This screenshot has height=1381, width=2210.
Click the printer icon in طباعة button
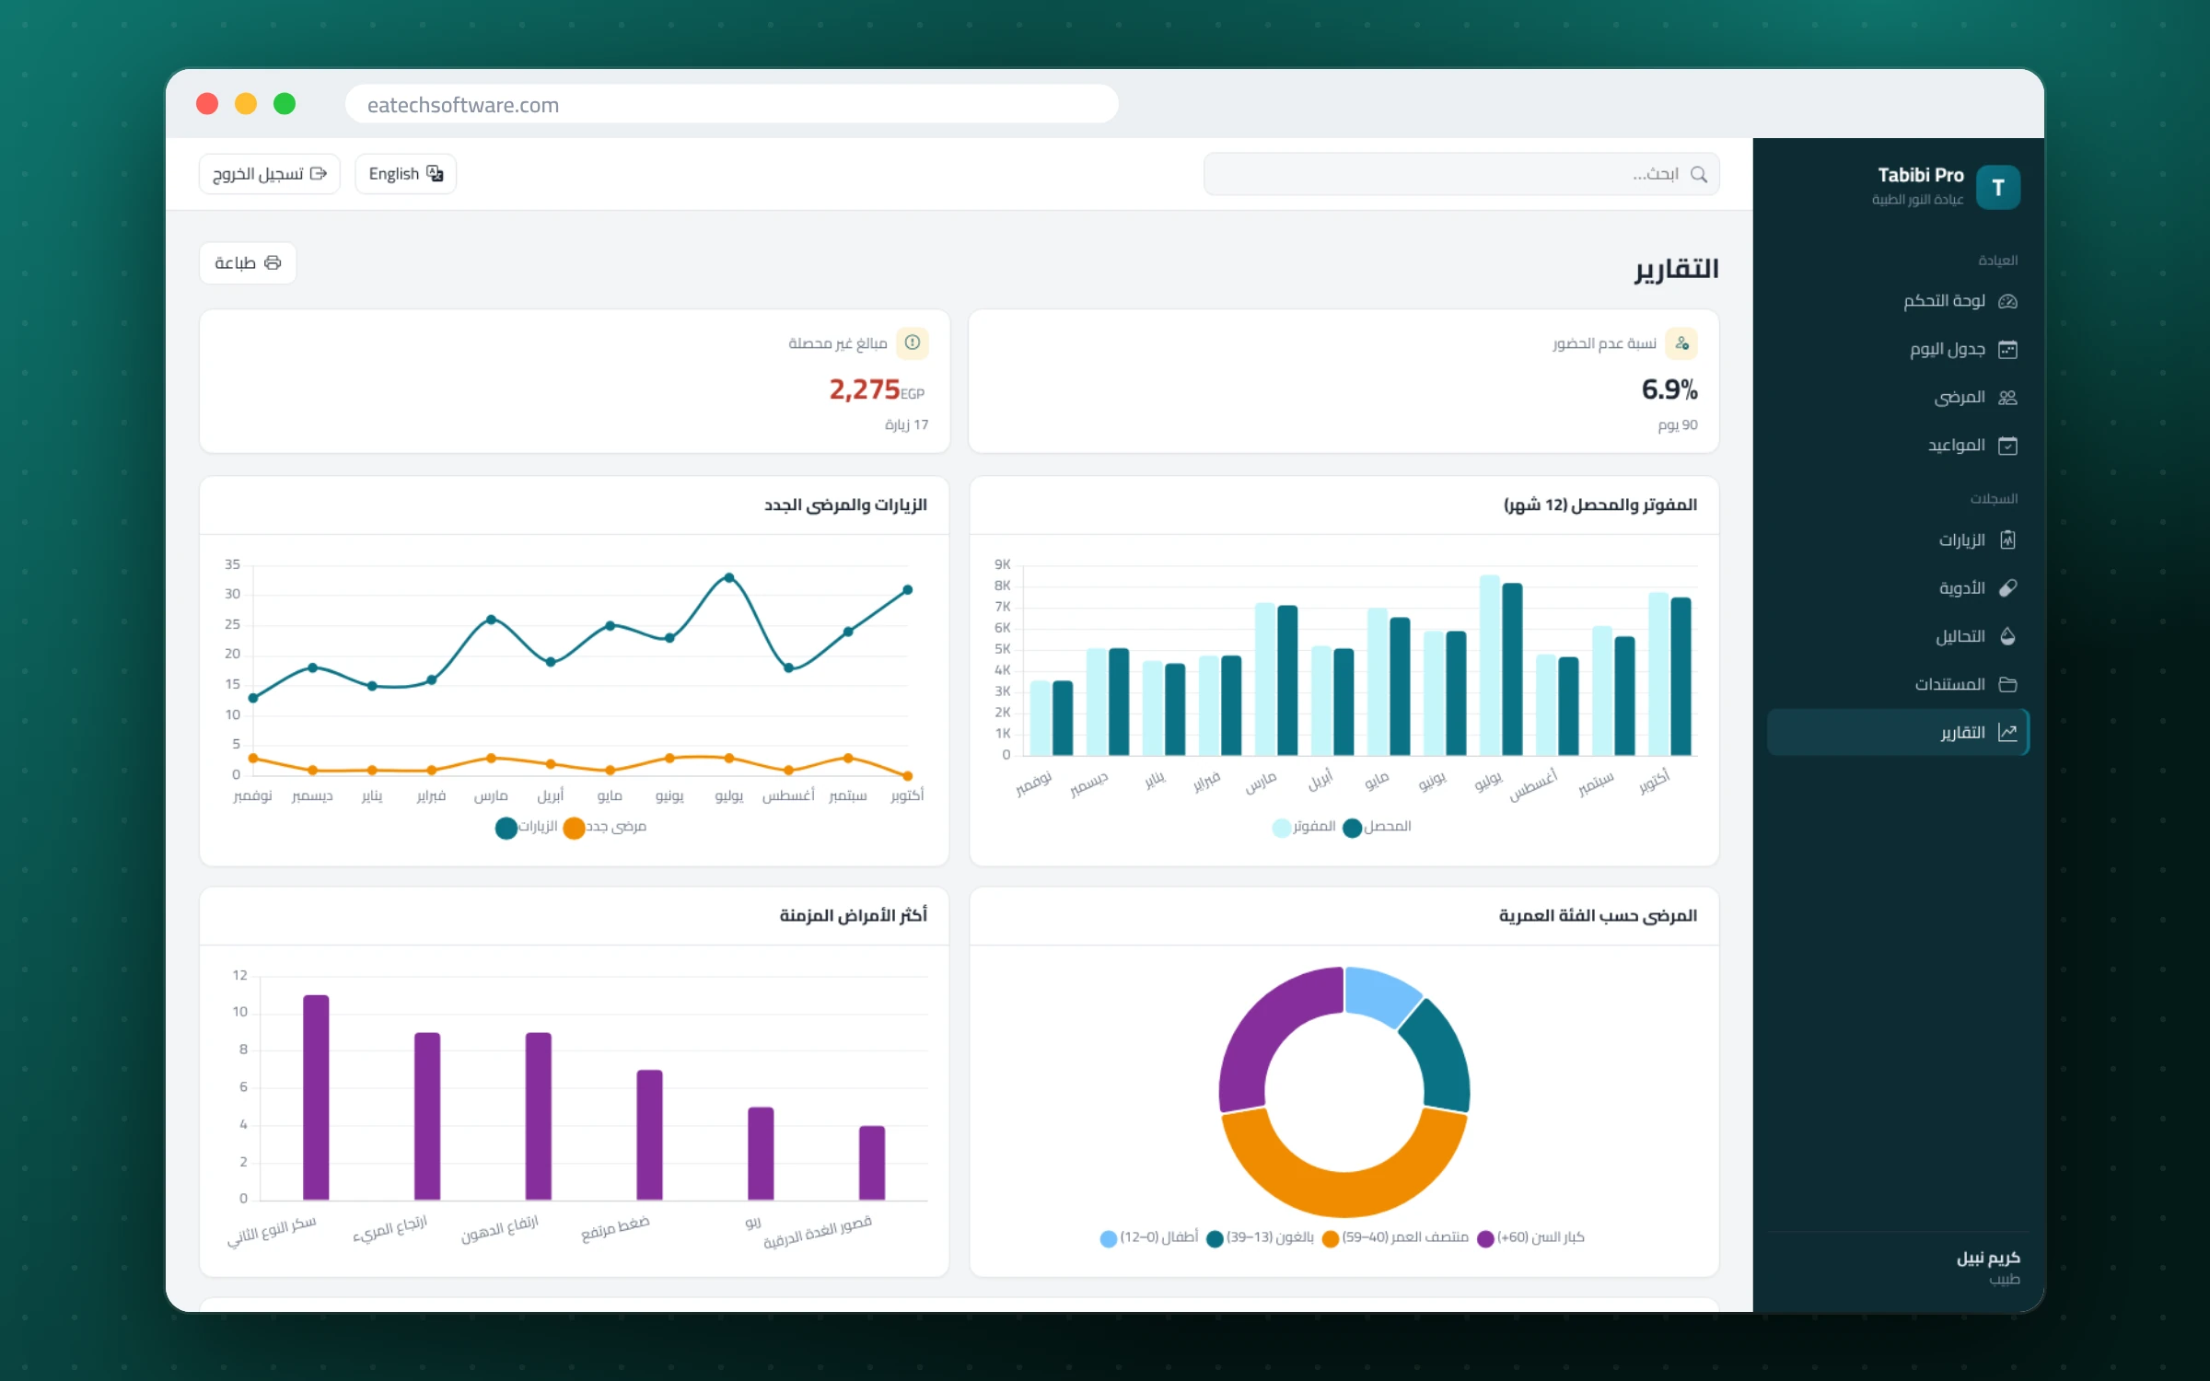(x=273, y=263)
